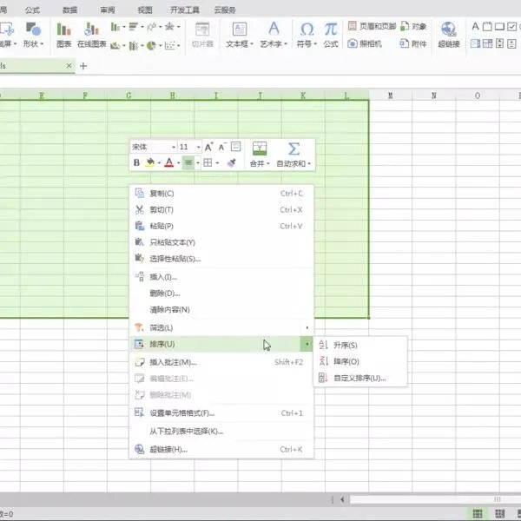Click the Hyperlink globe icon in the ribbon
The image size is (521, 521).
(449, 30)
